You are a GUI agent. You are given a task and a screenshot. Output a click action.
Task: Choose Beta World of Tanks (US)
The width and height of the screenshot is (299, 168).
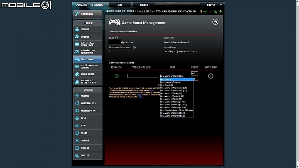point(177,93)
